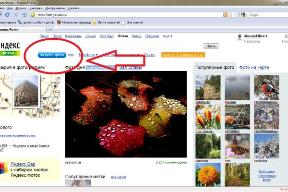Open the Настройка link

(252, 42)
